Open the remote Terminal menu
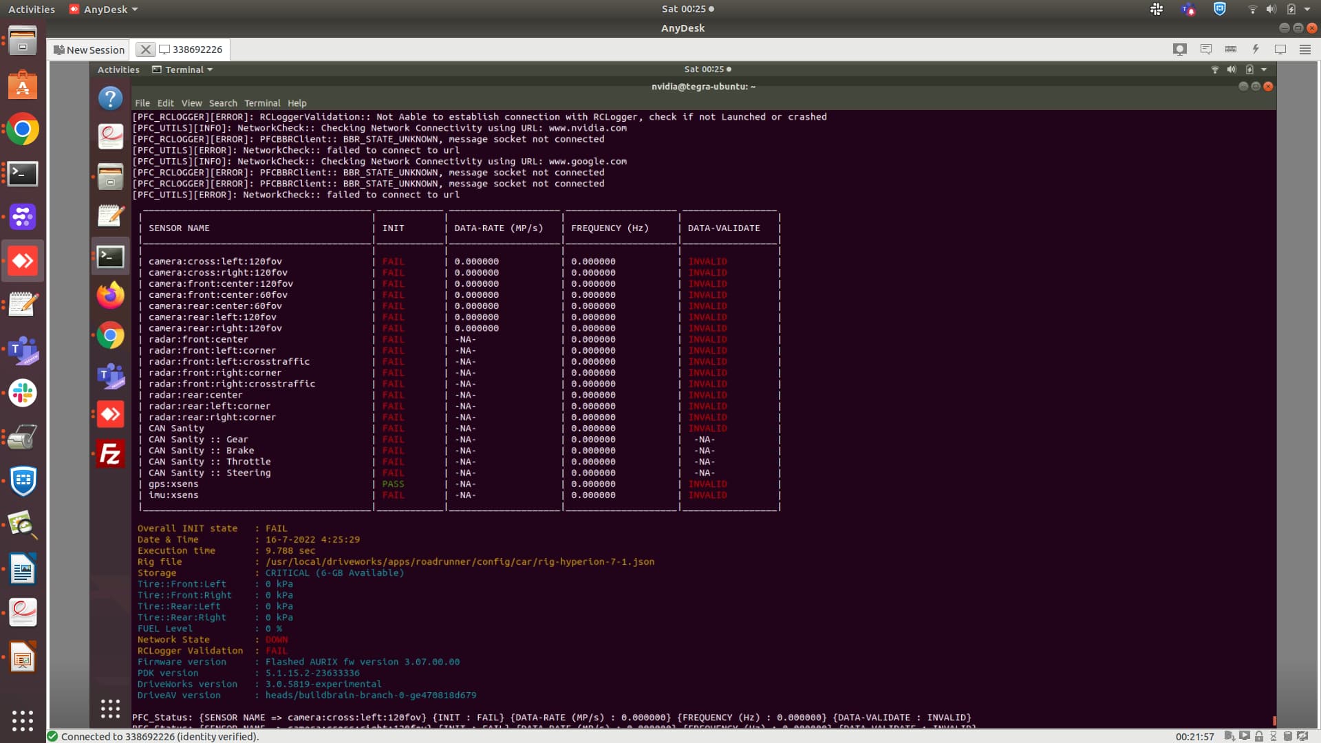Screen dimensions: 1321x743 pyautogui.click(x=262, y=103)
